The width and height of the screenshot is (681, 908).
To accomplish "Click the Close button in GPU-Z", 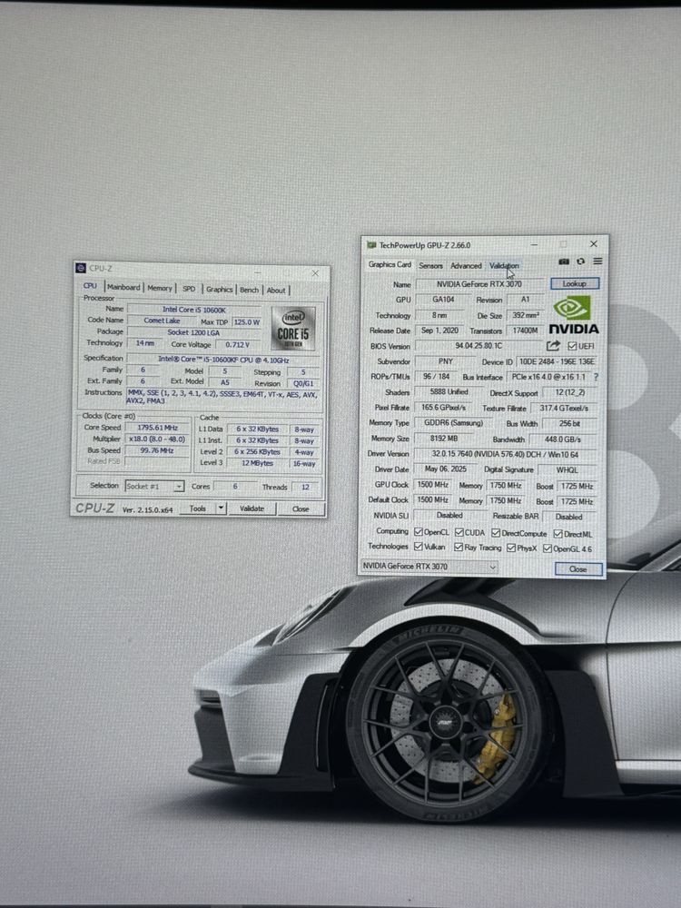I will 577,568.
